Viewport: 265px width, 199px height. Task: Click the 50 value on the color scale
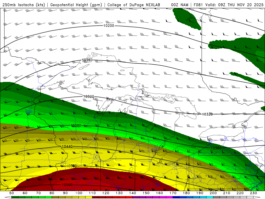point(12,193)
